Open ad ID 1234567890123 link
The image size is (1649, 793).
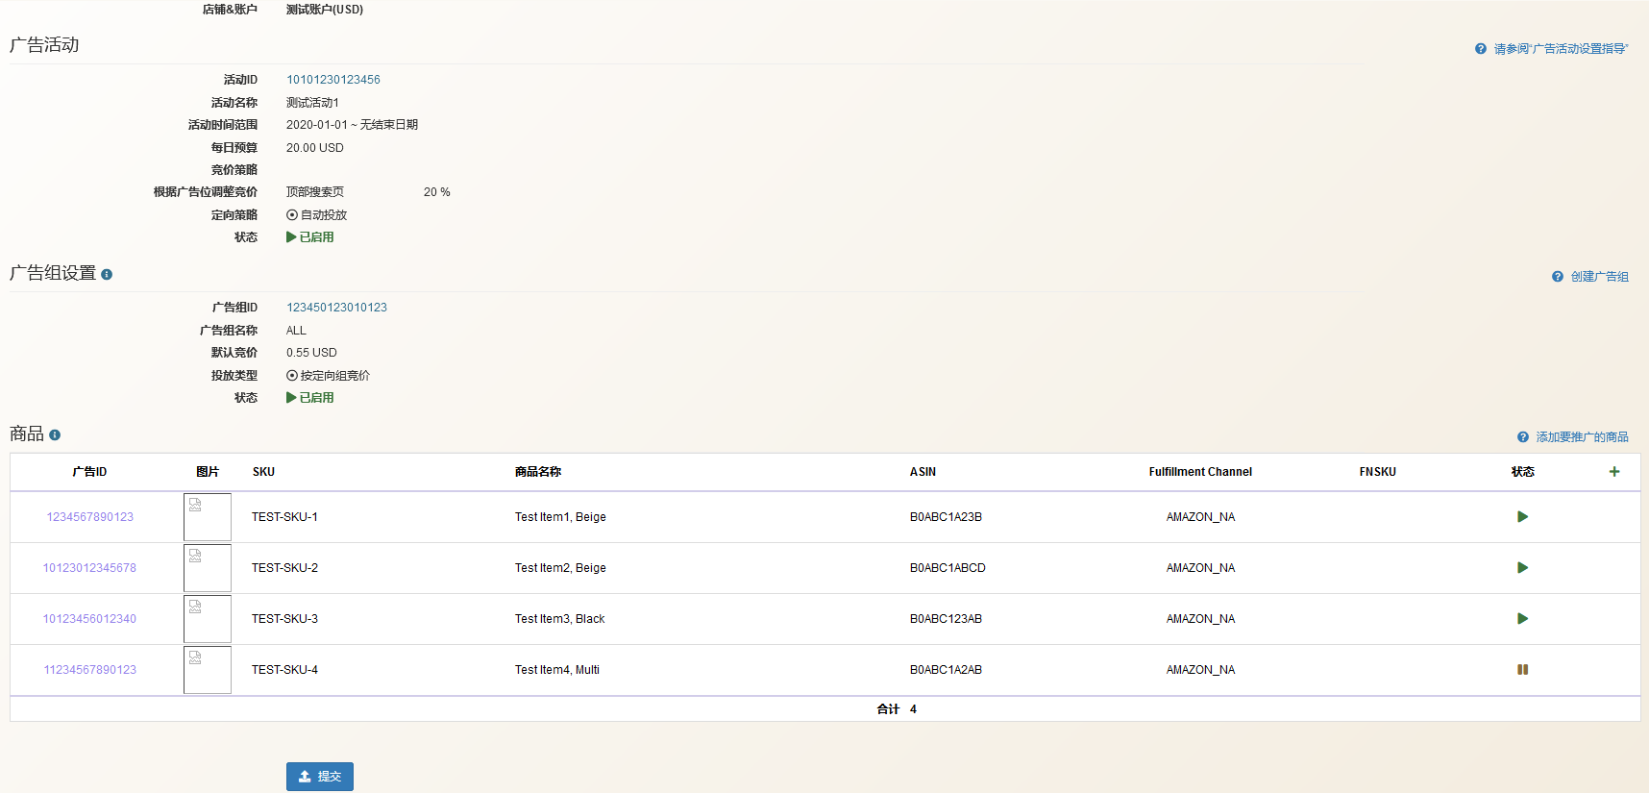(x=90, y=517)
